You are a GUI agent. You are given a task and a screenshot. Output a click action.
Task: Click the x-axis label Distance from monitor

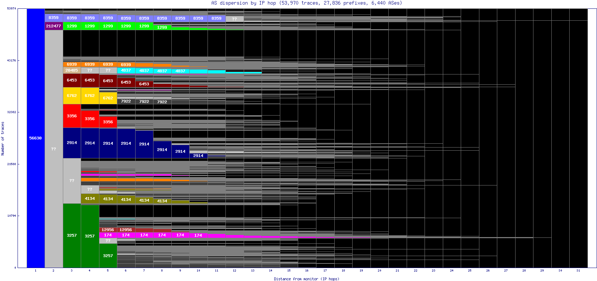[x=306, y=279]
